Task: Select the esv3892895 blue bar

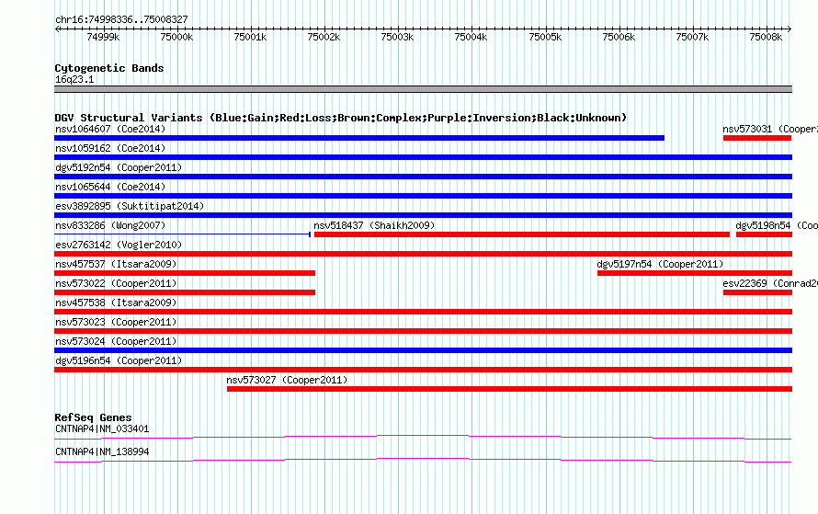Action: tap(423, 215)
